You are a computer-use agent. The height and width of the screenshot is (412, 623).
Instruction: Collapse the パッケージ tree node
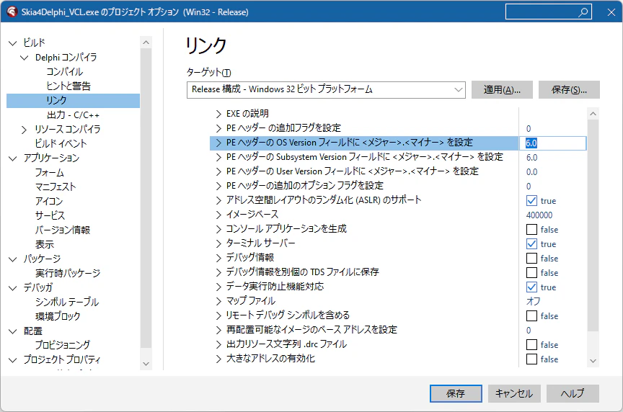point(13,259)
